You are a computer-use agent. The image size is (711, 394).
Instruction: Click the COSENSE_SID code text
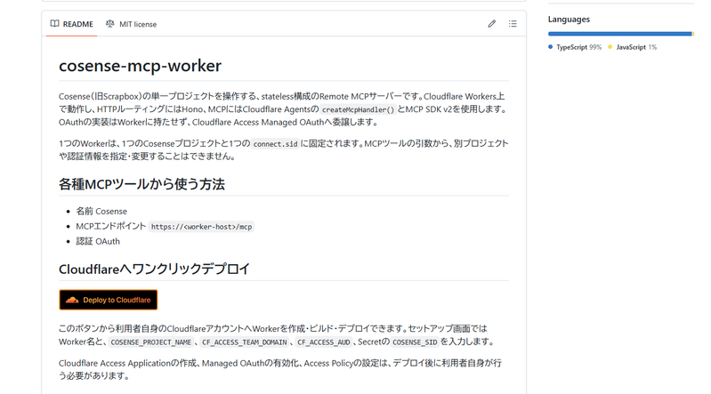tap(415, 342)
